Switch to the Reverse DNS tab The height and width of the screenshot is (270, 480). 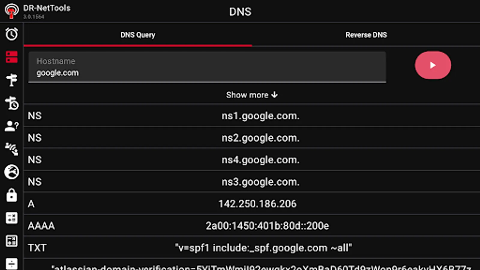[x=366, y=35]
